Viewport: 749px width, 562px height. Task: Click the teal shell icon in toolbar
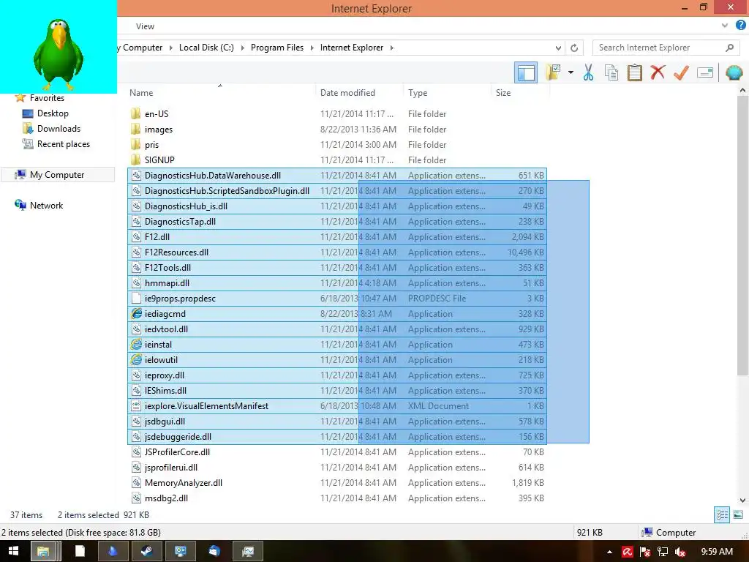point(734,72)
